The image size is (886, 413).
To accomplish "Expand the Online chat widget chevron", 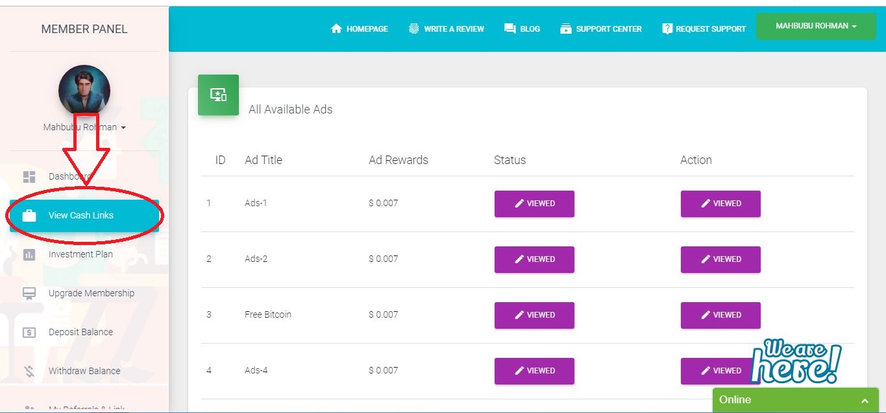I will click(865, 401).
